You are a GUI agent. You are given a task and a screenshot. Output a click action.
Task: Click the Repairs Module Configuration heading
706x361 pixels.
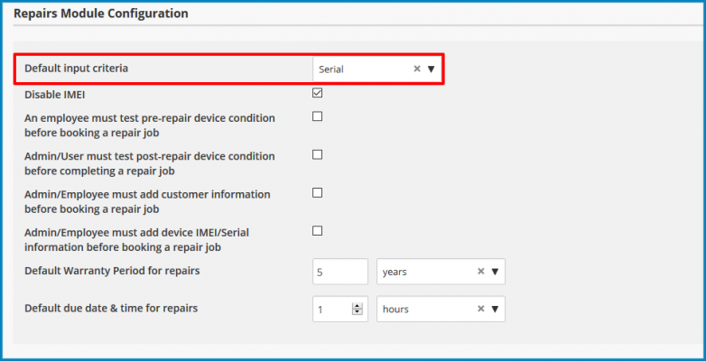pos(101,14)
